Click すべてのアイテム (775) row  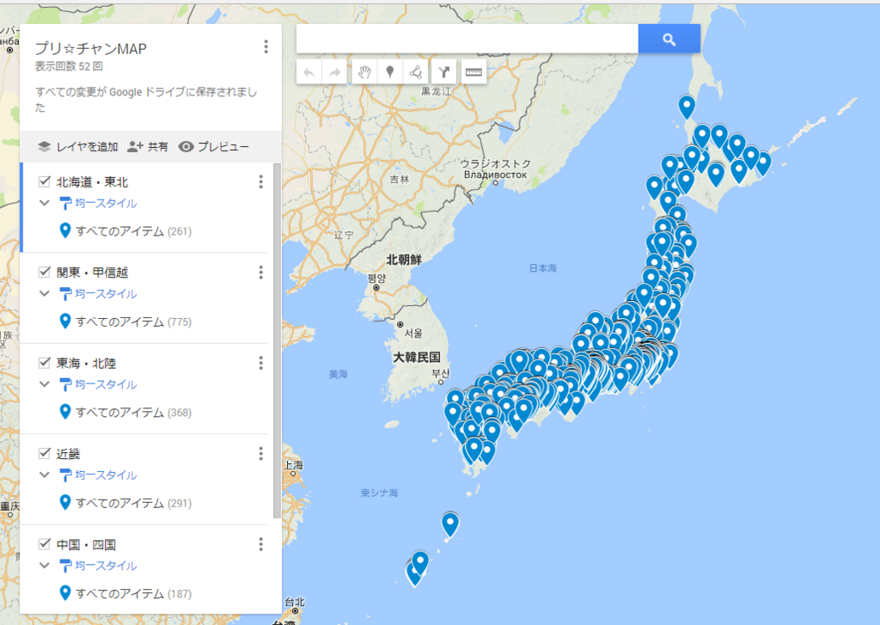pyautogui.click(x=125, y=322)
